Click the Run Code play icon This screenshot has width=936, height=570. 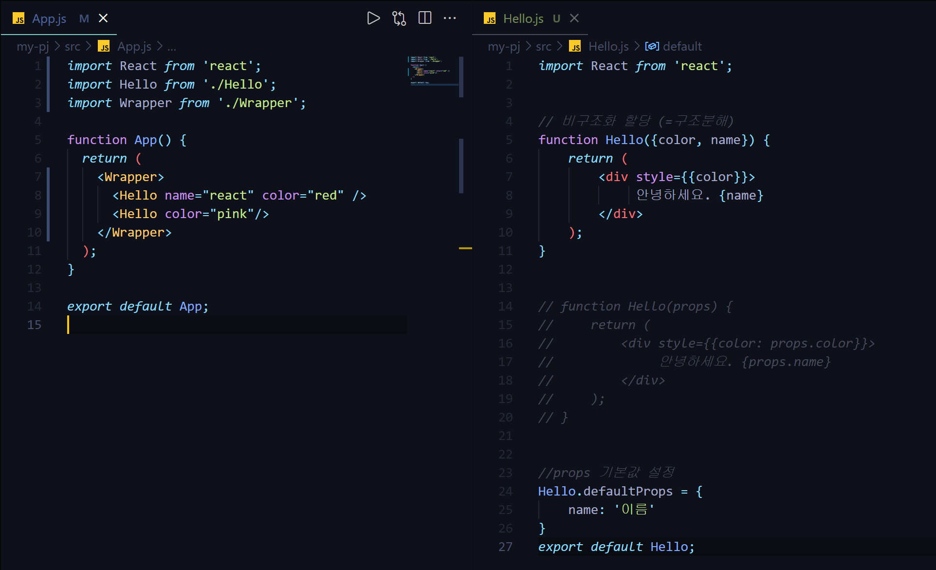pos(373,18)
